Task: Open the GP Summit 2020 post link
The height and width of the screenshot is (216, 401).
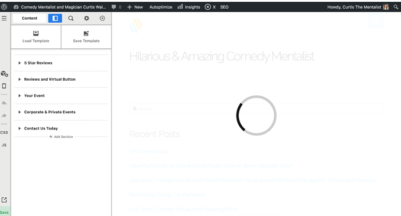Action: 148,152
